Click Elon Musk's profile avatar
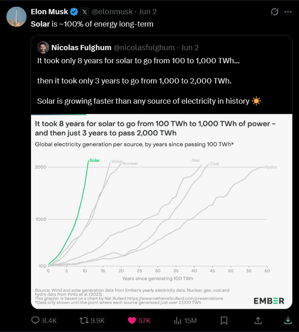The height and width of the screenshot is (332, 299). pos(16,16)
